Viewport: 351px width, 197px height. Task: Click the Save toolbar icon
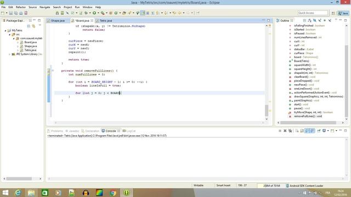click(x=11, y=13)
